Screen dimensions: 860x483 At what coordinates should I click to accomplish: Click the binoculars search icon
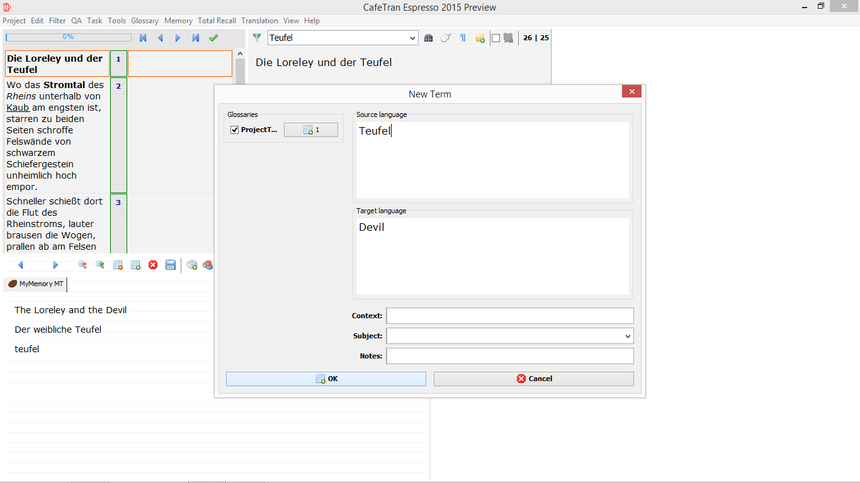[x=429, y=38]
